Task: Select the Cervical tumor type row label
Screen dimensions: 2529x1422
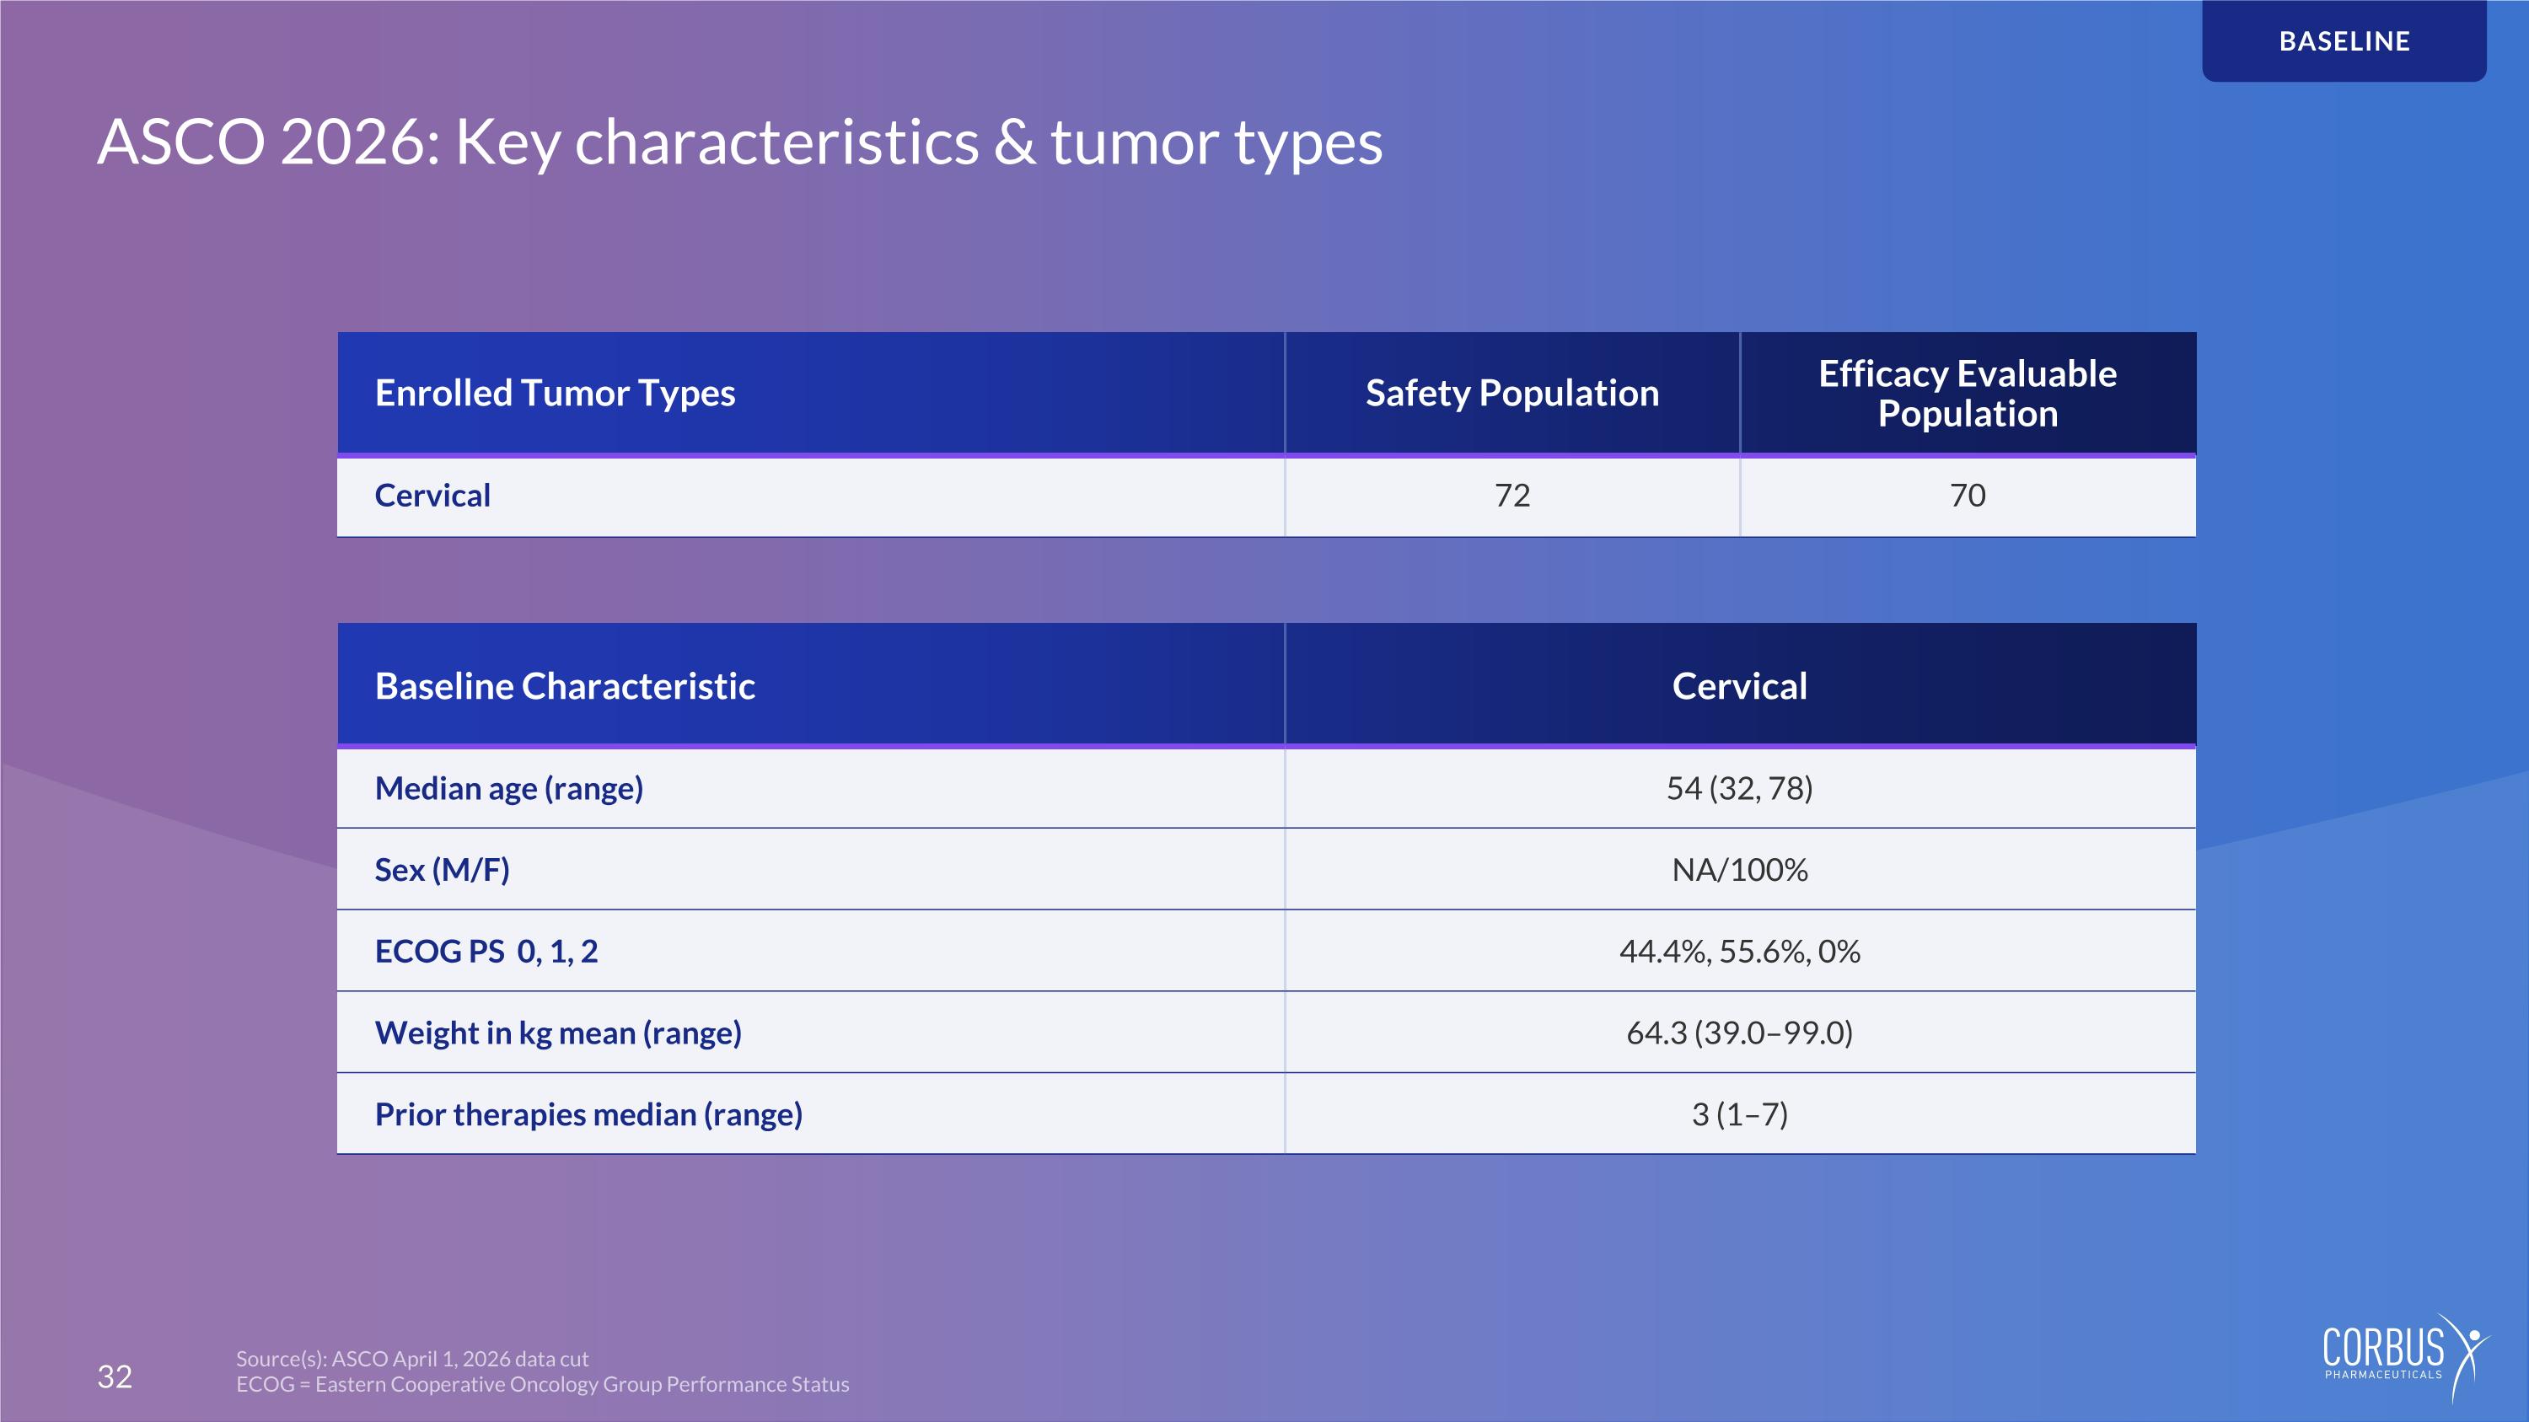Action: tap(432, 495)
